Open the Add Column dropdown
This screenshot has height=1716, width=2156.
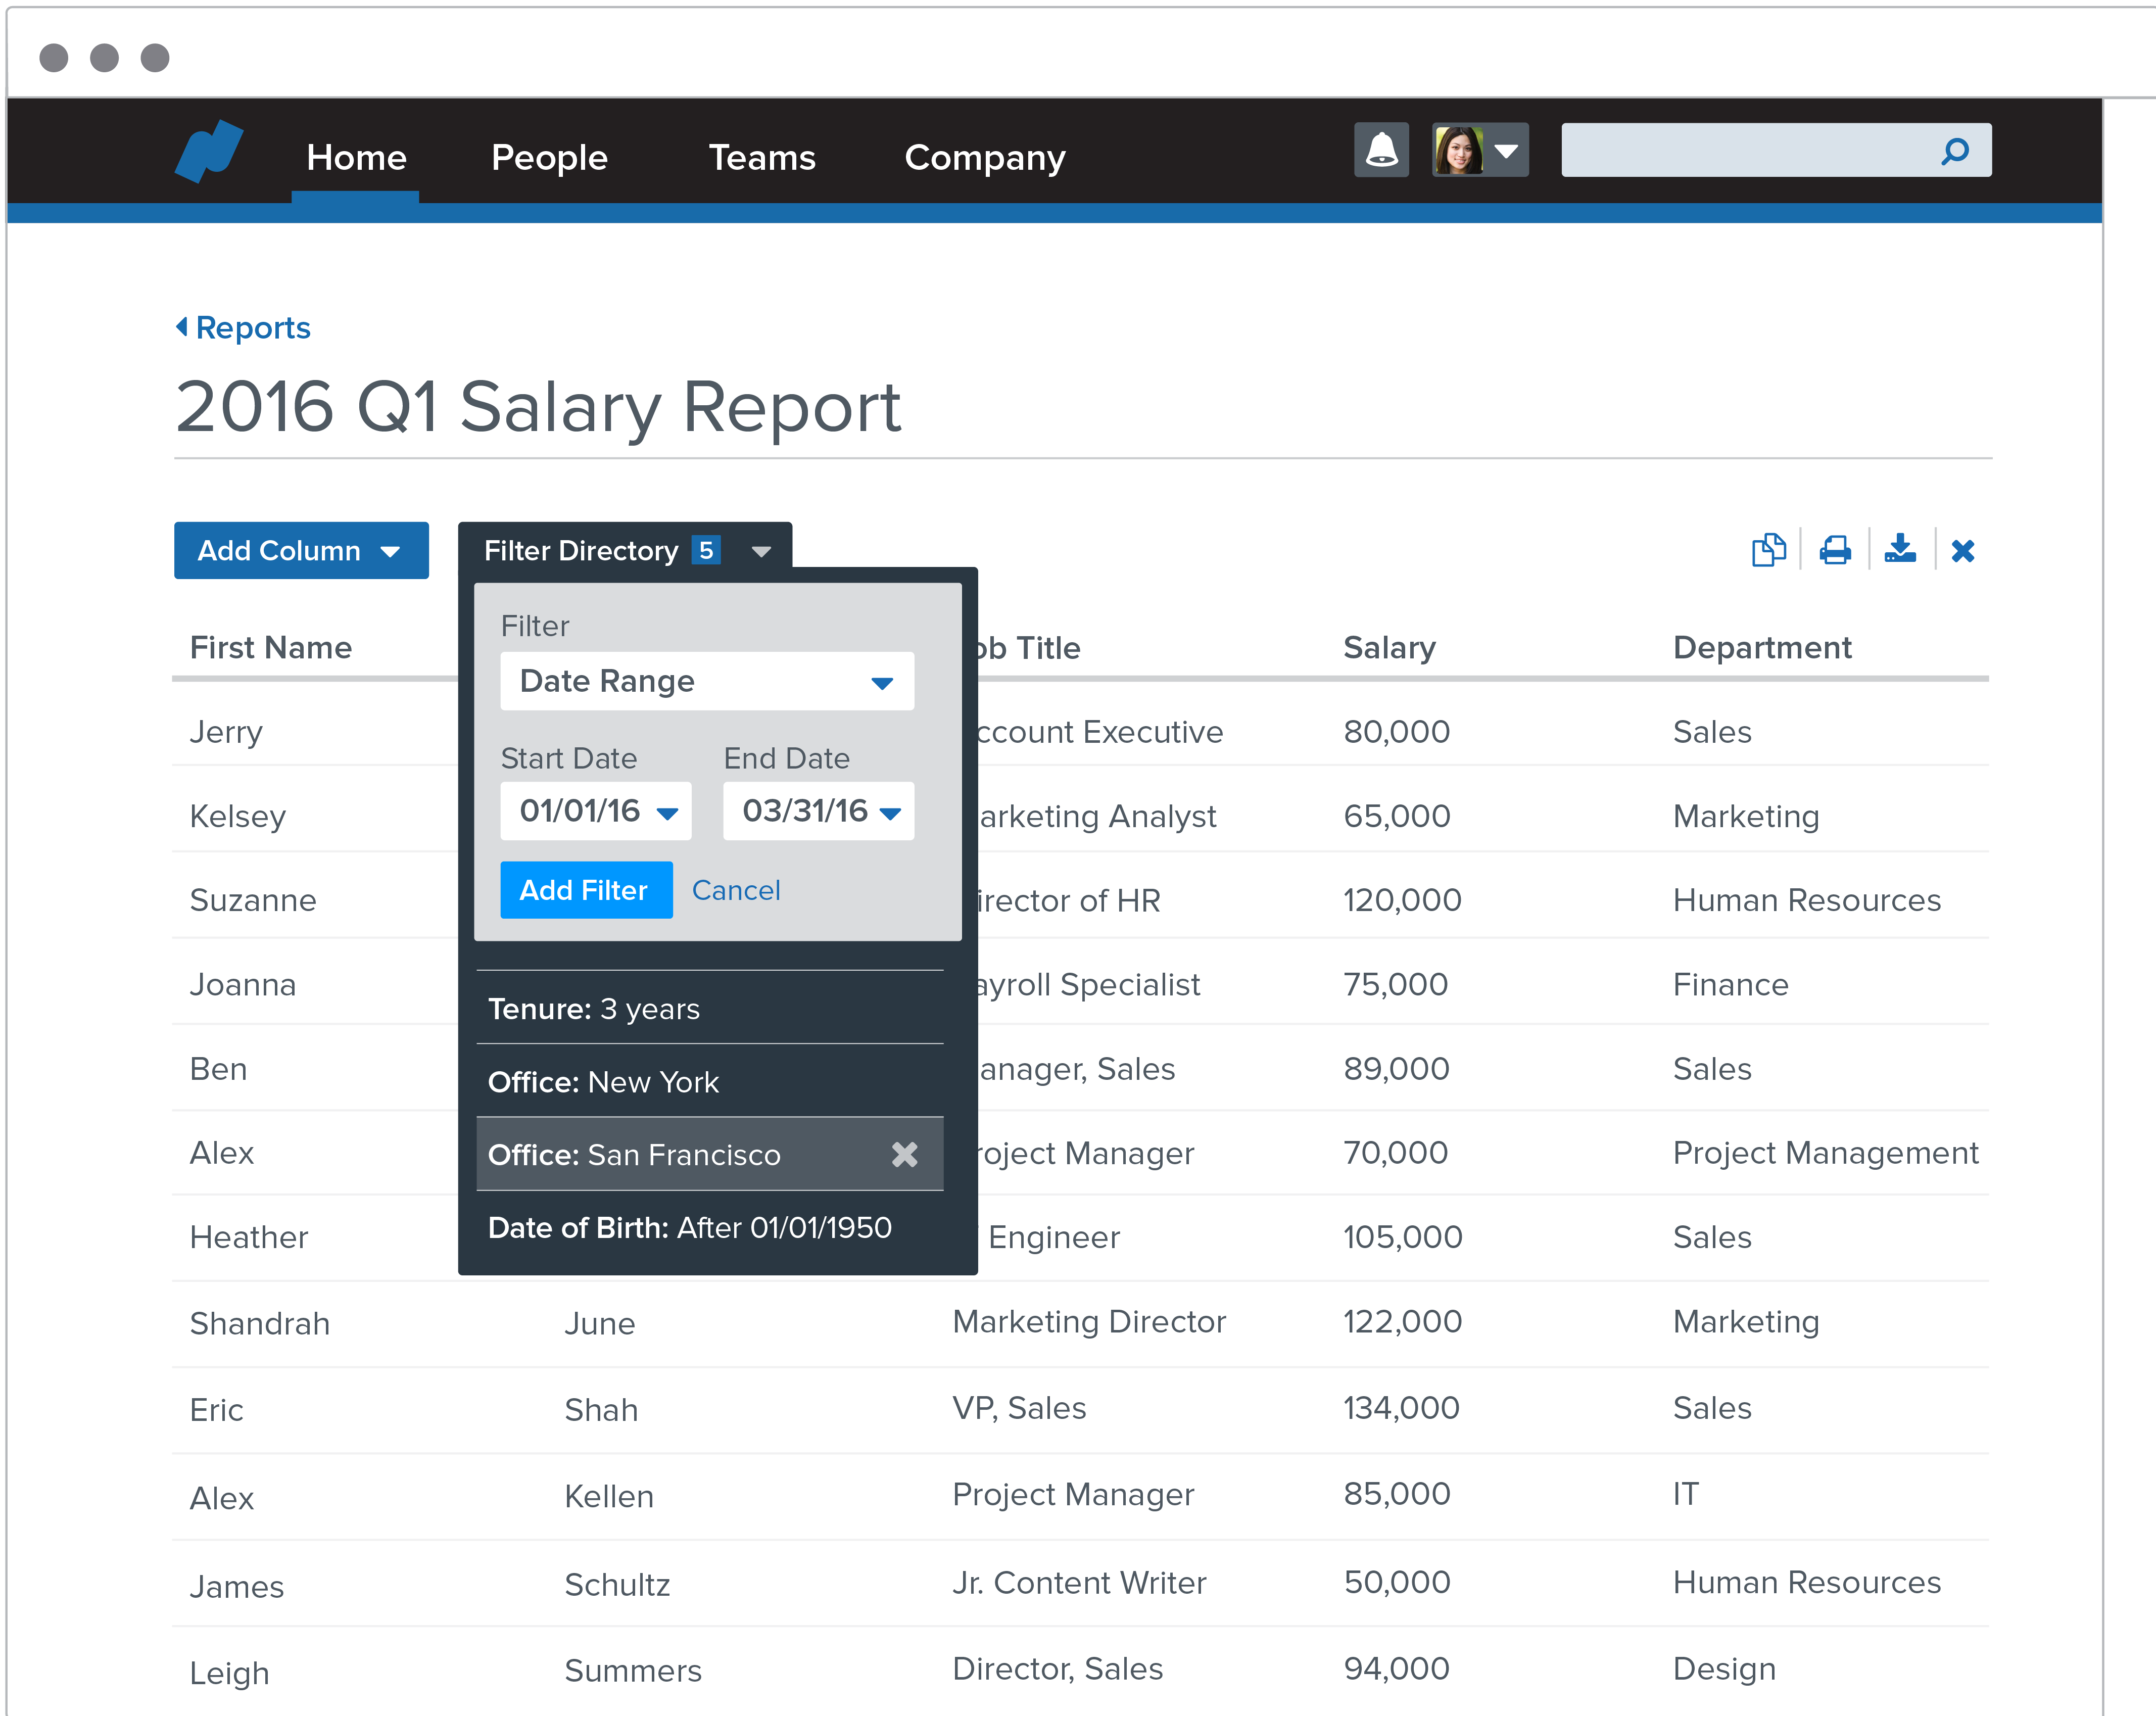(x=301, y=551)
